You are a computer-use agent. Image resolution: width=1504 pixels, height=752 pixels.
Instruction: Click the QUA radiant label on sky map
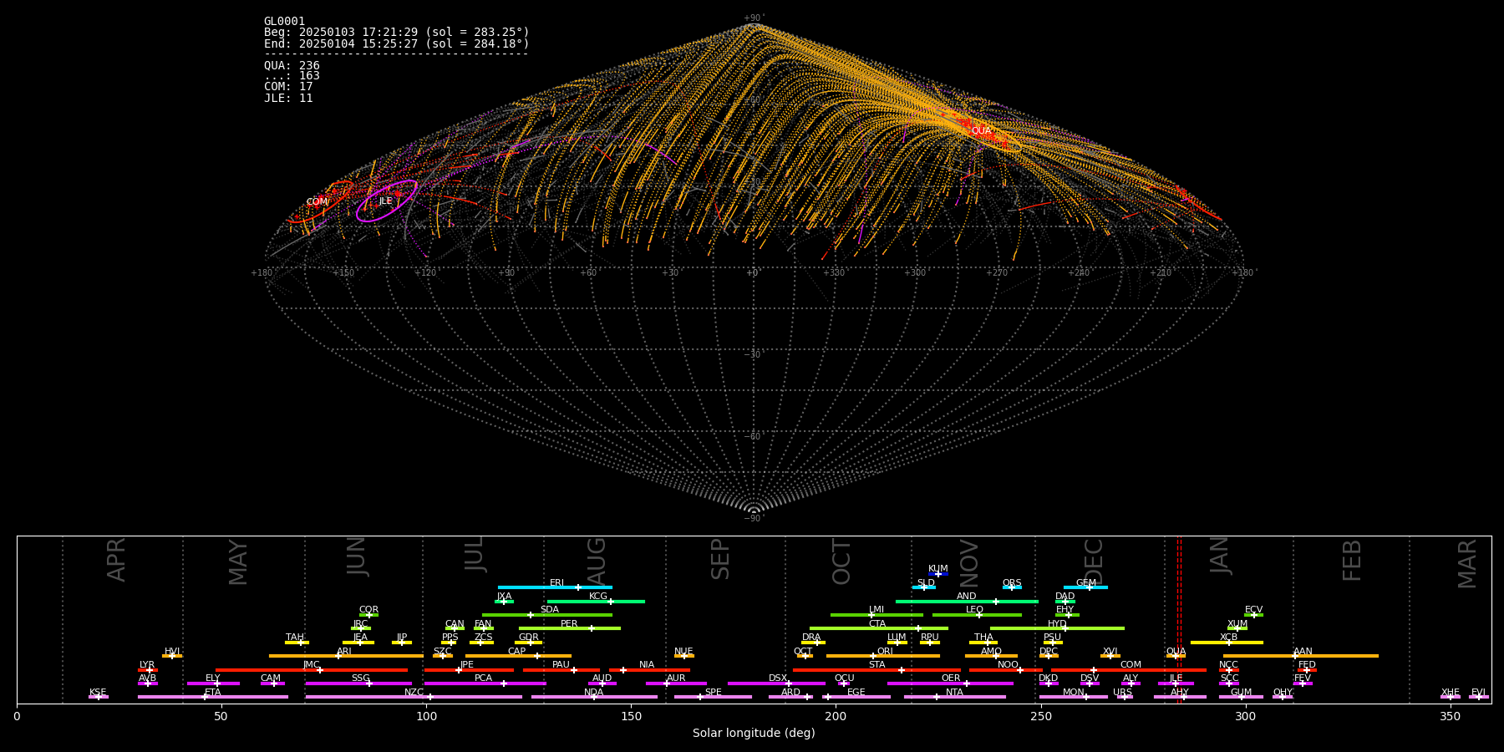pos(980,131)
